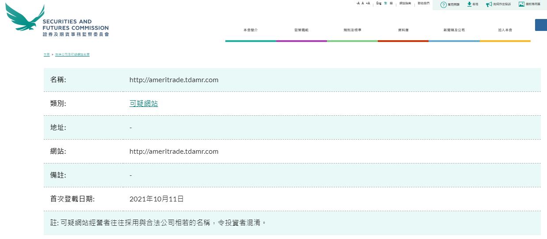Expand the 監管職能 navigation menu
Viewport: 547px width, 239px height.
(301, 30)
